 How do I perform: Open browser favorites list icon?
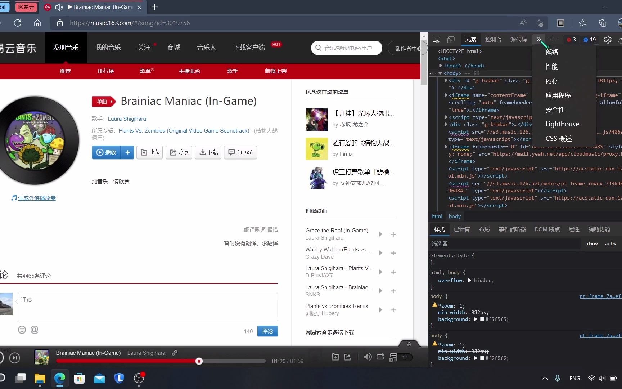(583, 23)
